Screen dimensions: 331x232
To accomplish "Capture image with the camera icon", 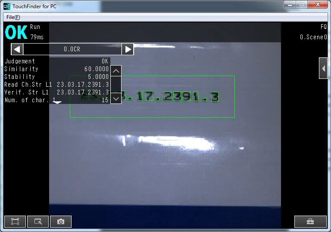I will pos(61,222).
